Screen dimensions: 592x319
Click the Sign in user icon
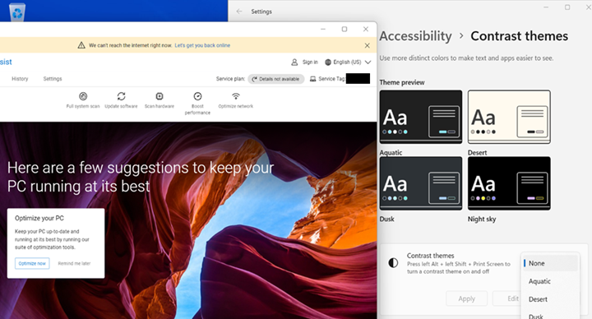coord(294,62)
